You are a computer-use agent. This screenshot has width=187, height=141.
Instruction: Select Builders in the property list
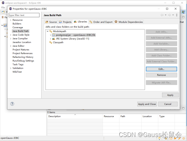[17, 24]
